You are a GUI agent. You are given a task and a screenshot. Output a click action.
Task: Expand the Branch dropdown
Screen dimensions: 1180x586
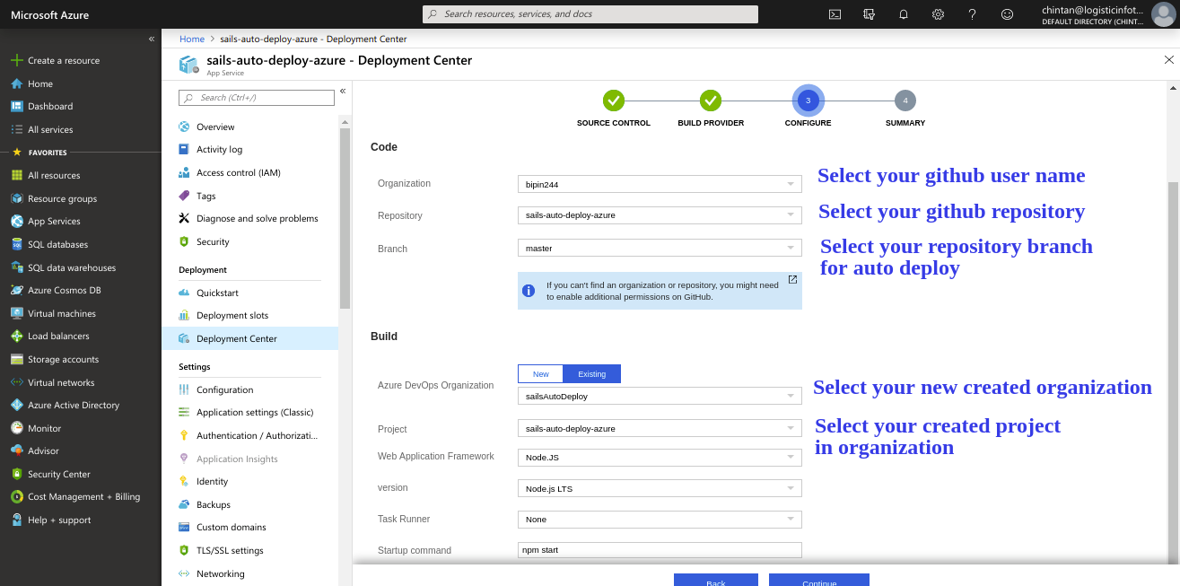(660, 248)
